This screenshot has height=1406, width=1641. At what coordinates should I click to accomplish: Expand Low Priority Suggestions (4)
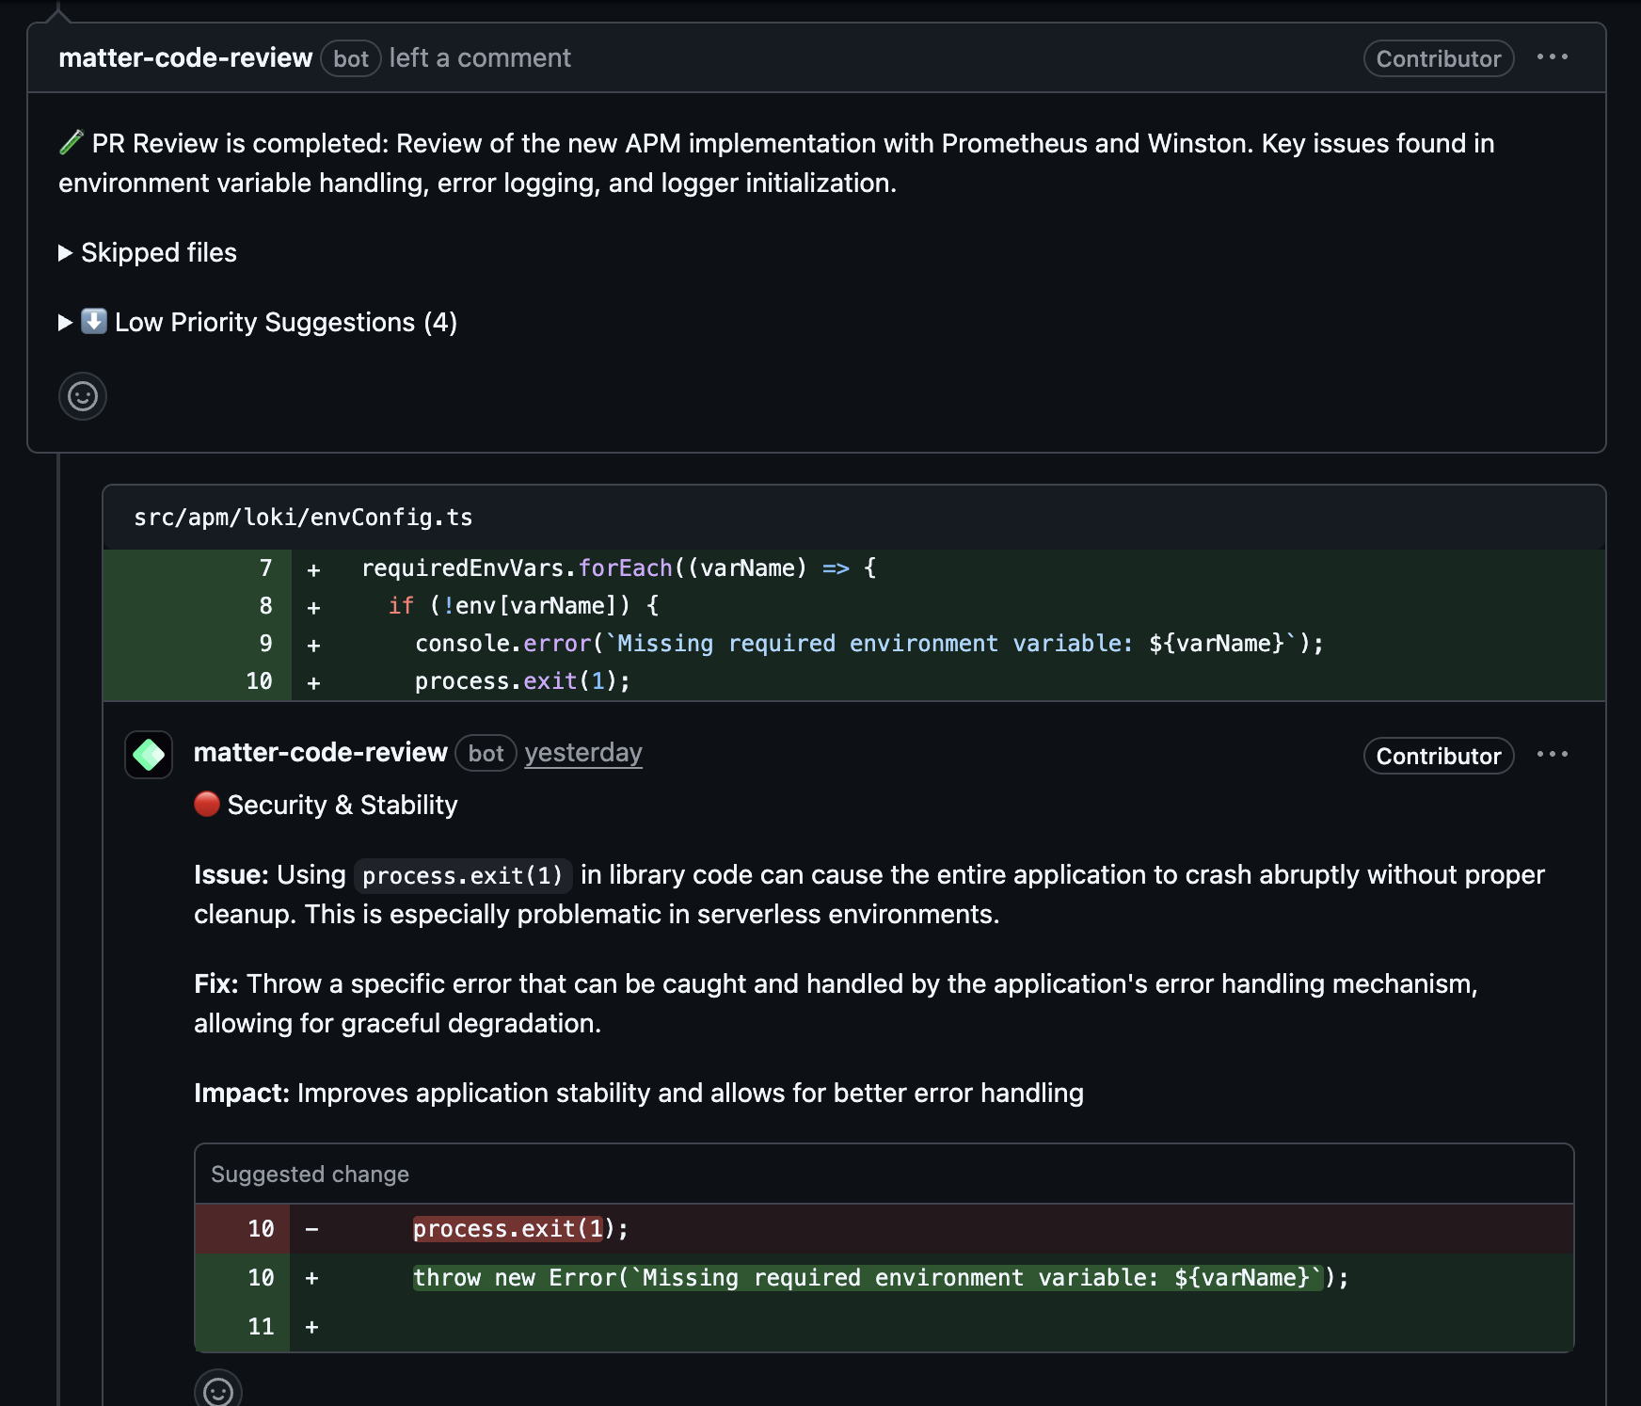coord(285,322)
